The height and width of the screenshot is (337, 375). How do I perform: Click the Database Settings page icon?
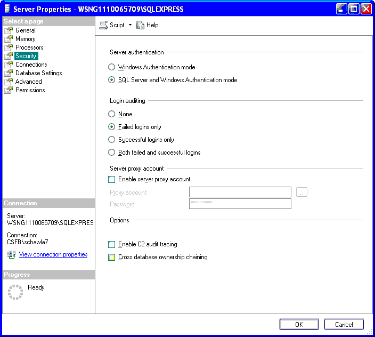[9, 73]
